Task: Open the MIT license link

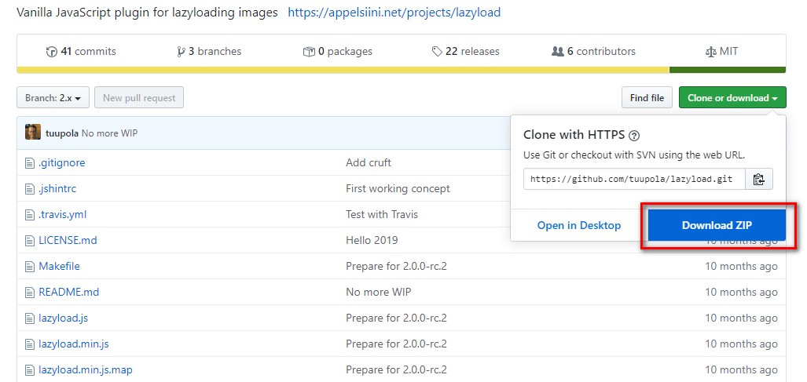Action: [x=721, y=51]
